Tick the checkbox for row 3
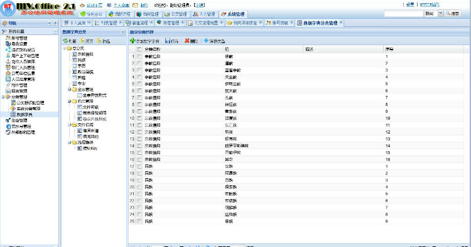This screenshot has width=471, height=247. pos(139,70)
